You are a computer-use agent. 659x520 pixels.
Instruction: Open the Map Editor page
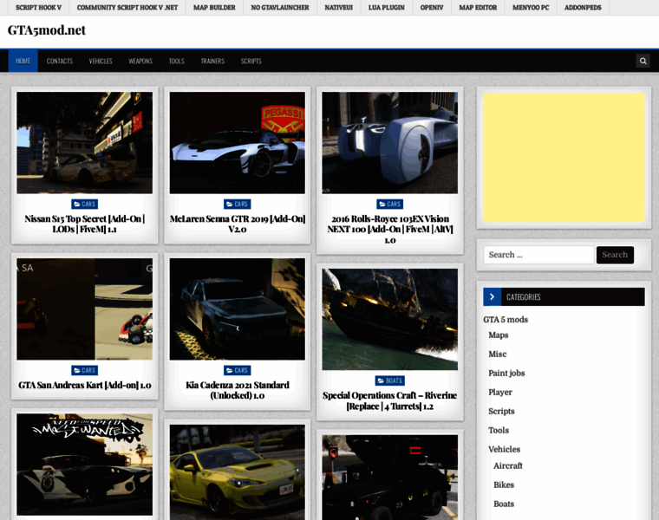tap(478, 8)
